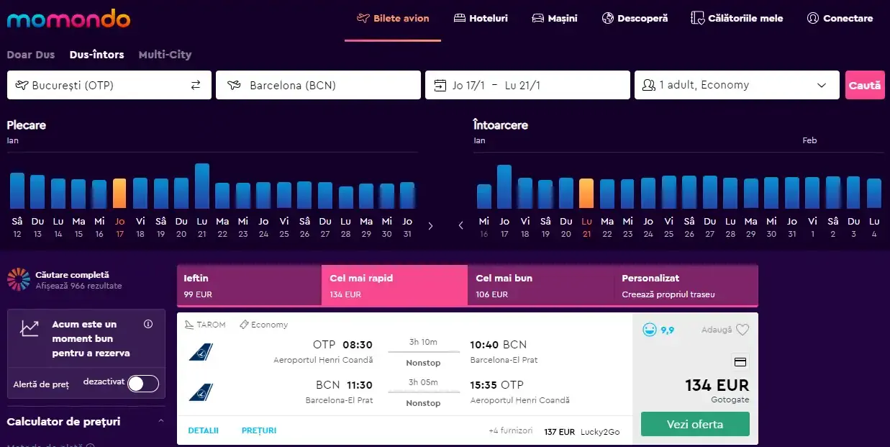Select Multi-City trip type
Screen dimensions: 890x447
(x=165, y=55)
